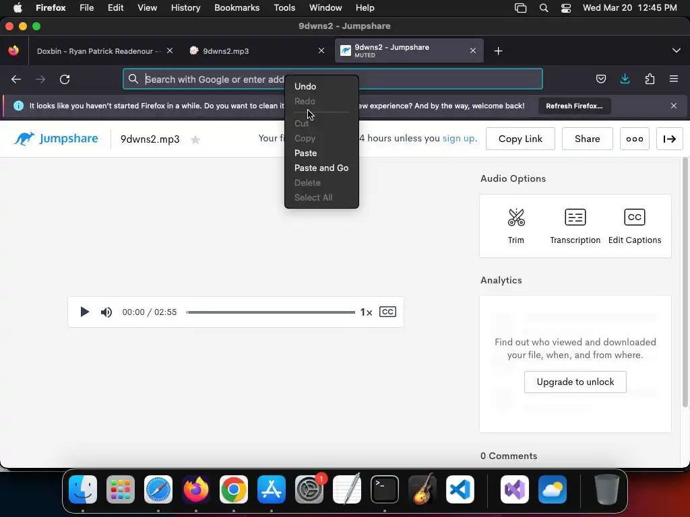Screen dimensions: 690x517
Task: Switch to the 9dwns2.mp3 tab
Action: (255, 51)
